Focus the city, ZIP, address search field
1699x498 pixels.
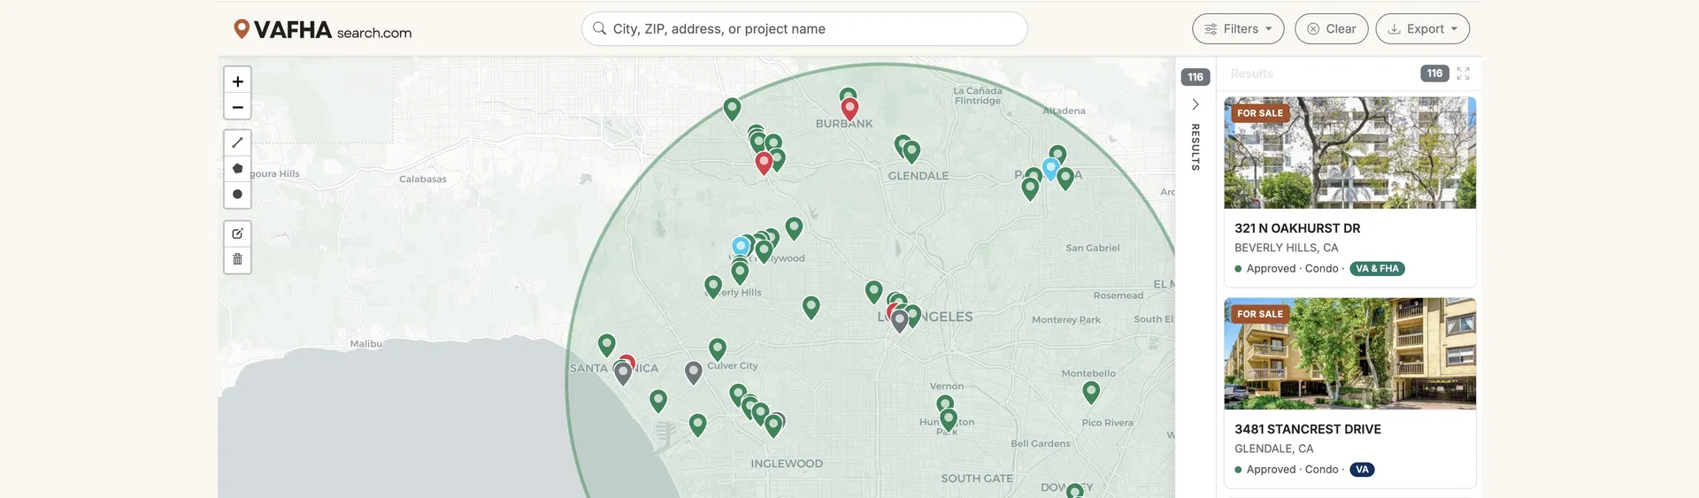click(804, 28)
